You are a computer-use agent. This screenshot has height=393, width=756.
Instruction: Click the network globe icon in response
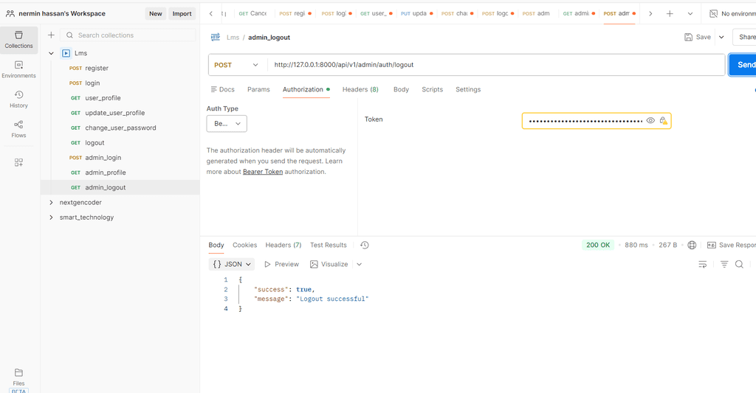point(692,245)
